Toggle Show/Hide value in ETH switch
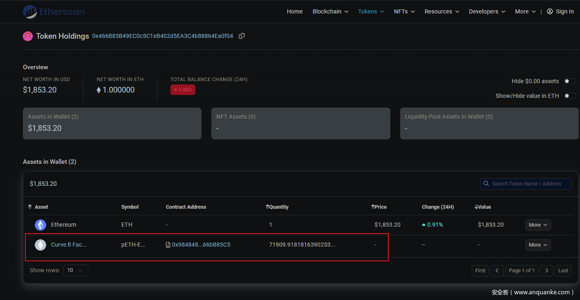 [570, 96]
